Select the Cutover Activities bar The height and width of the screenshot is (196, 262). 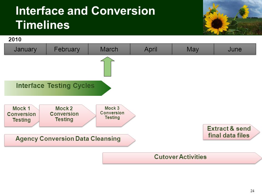182,158
